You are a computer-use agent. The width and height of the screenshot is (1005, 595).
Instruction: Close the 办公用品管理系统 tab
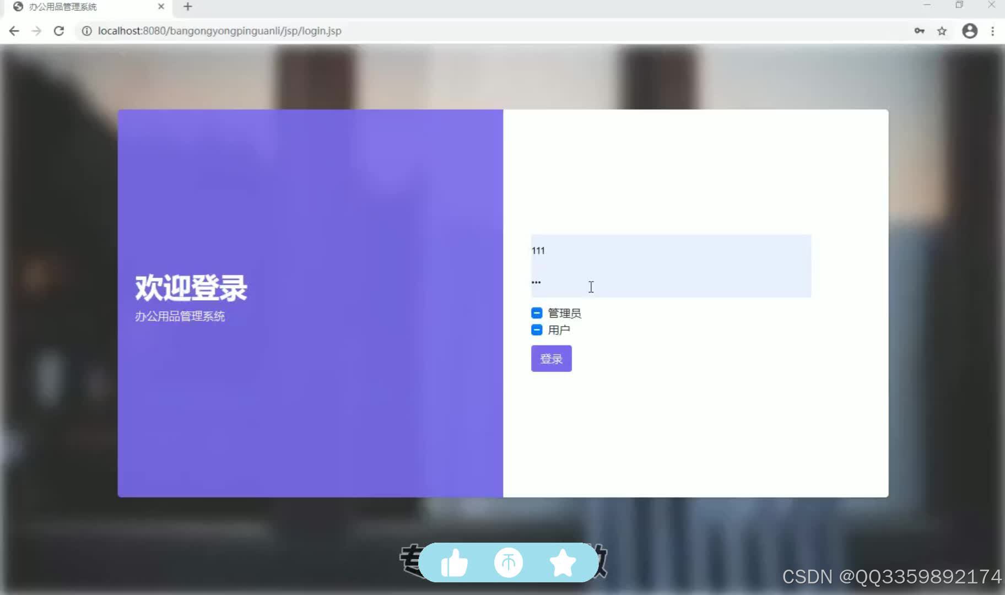[x=161, y=7]
